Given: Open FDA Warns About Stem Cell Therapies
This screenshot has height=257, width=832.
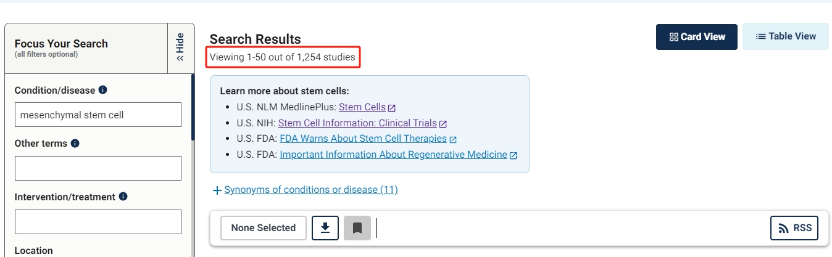Looking at the screenshot, I should coord(363,139).
